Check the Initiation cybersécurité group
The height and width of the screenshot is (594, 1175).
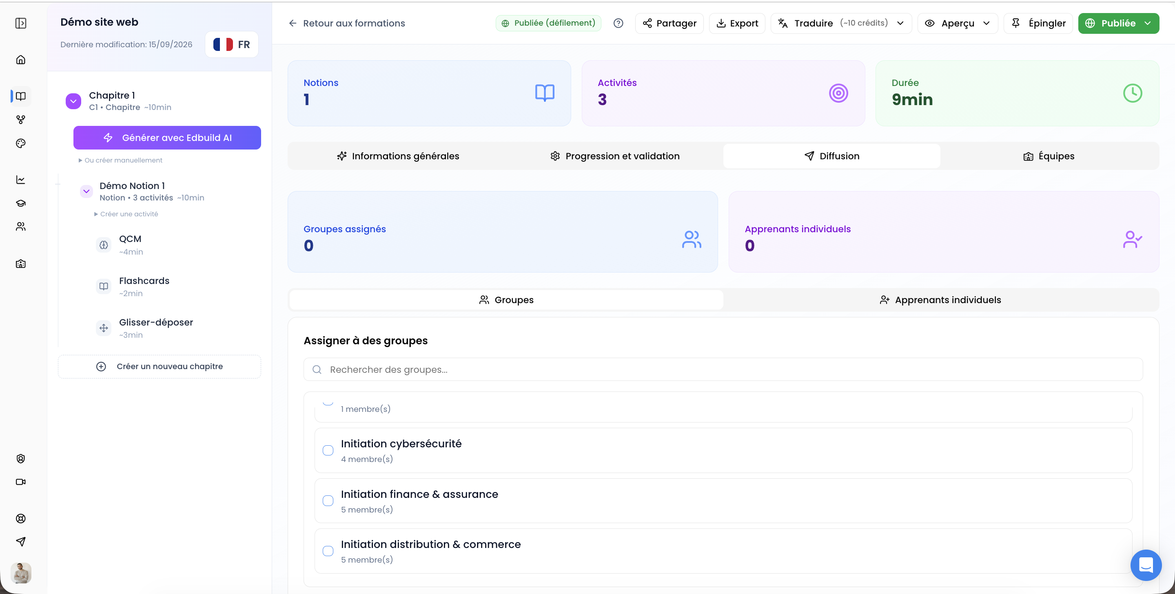pos(328,451)
